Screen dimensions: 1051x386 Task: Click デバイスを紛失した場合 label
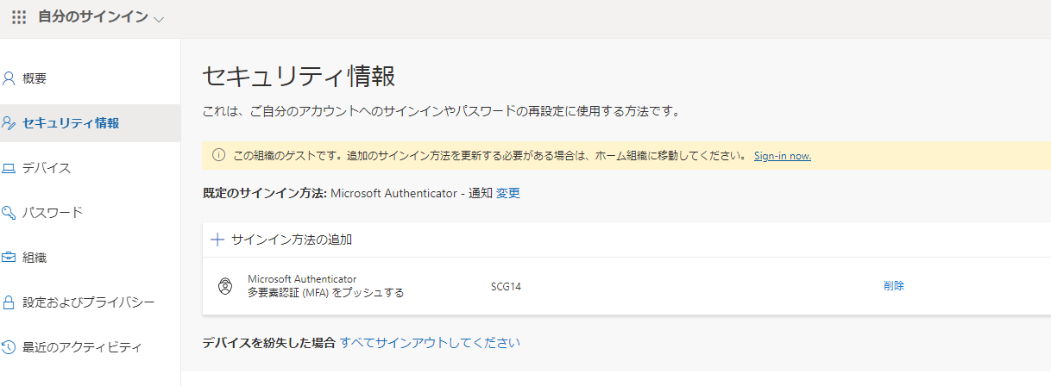(x=268, y=342)
